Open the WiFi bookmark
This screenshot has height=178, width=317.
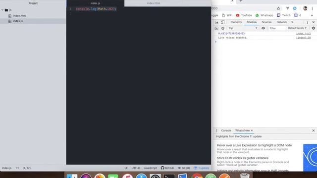click(x=227, y=15)
